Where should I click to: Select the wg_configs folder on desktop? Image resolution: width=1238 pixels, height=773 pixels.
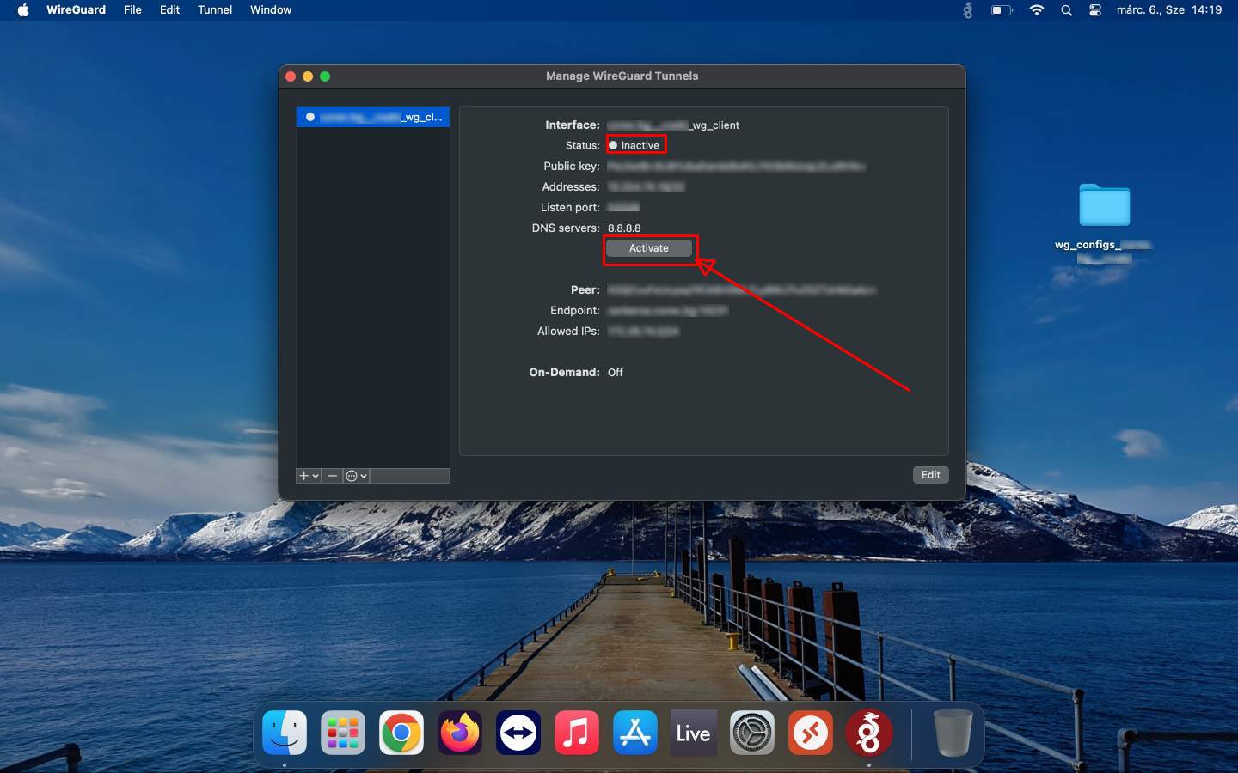pyautogui.click(x=1104, y=204)
